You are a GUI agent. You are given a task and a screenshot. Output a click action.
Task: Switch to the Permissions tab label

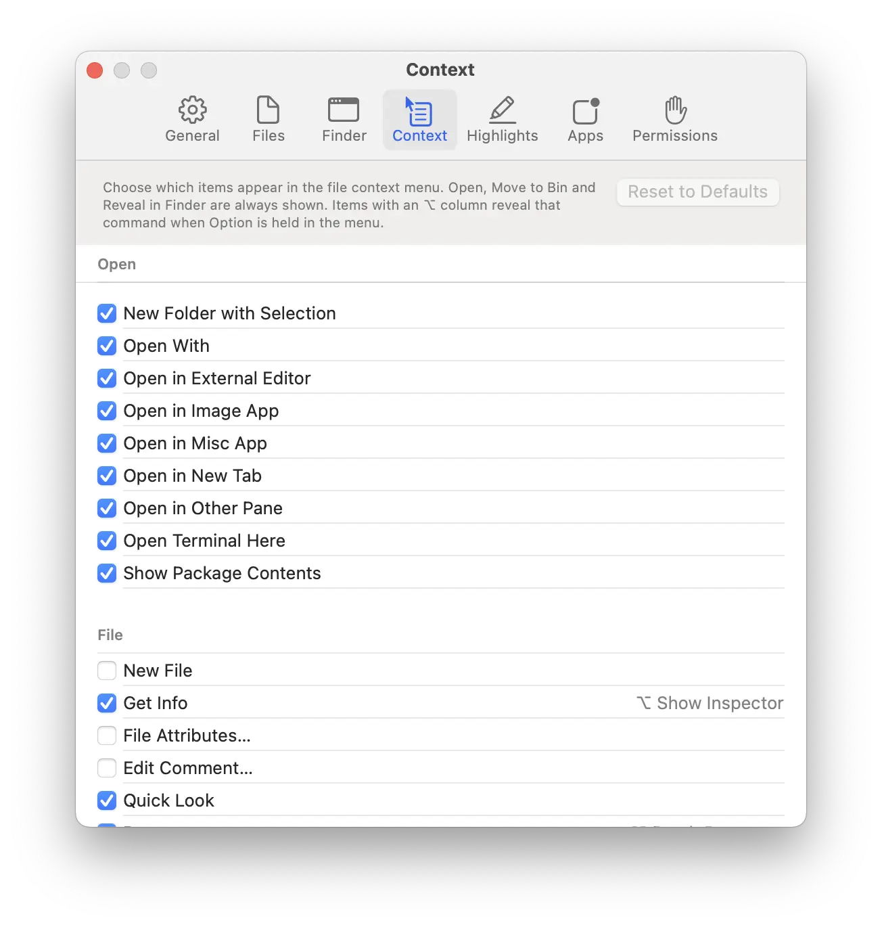coord(675,135)
